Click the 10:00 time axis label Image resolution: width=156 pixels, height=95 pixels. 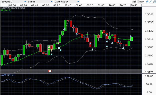click(112, 5)
